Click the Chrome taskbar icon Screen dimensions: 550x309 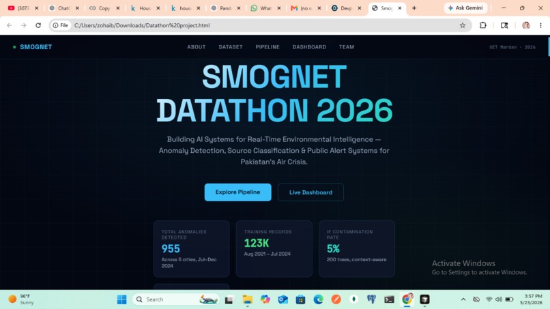407,299
